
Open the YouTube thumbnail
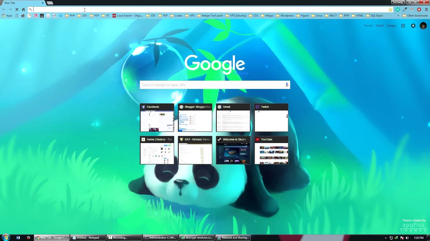tap(271, 150)
